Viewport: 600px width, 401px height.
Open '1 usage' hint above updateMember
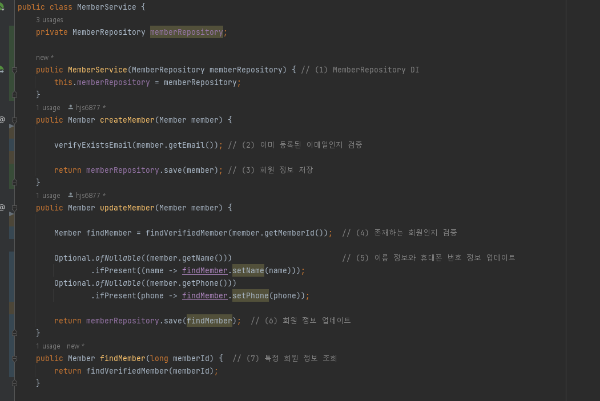tap(48, 196)
